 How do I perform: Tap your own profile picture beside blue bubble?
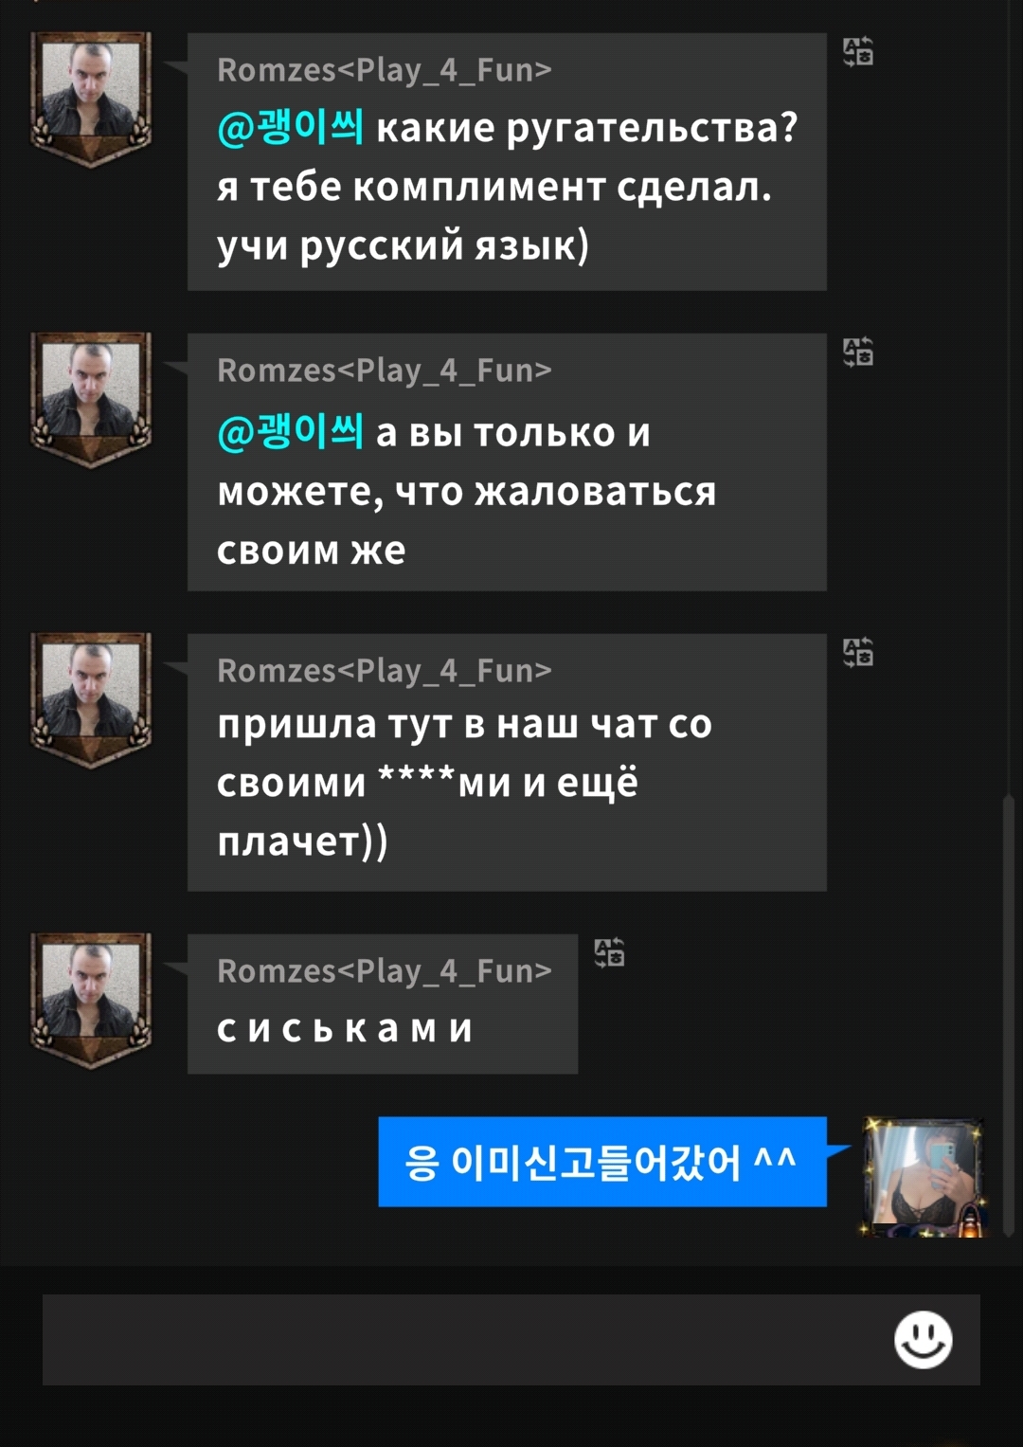point(924,1178)
